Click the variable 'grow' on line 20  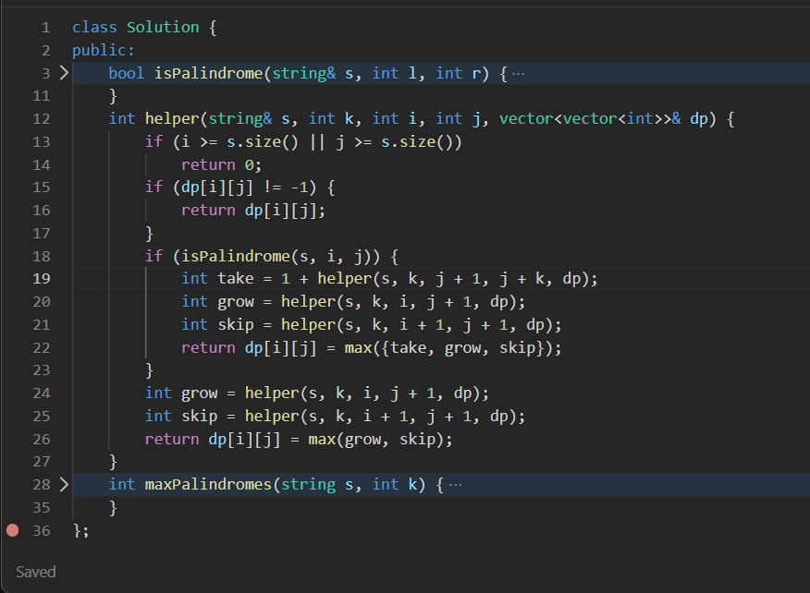coord(236,302)
